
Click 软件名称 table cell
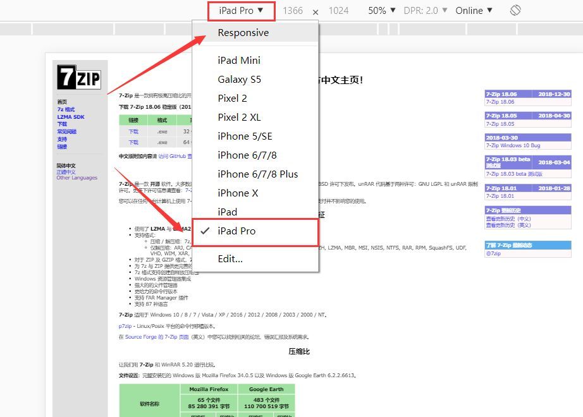[149, 404]
